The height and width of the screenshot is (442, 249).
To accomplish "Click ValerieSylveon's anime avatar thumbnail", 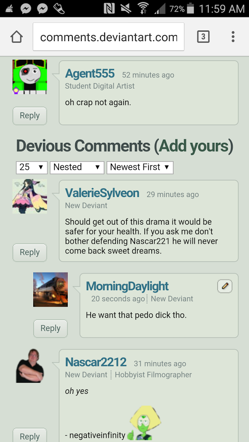I will (30, 196).
